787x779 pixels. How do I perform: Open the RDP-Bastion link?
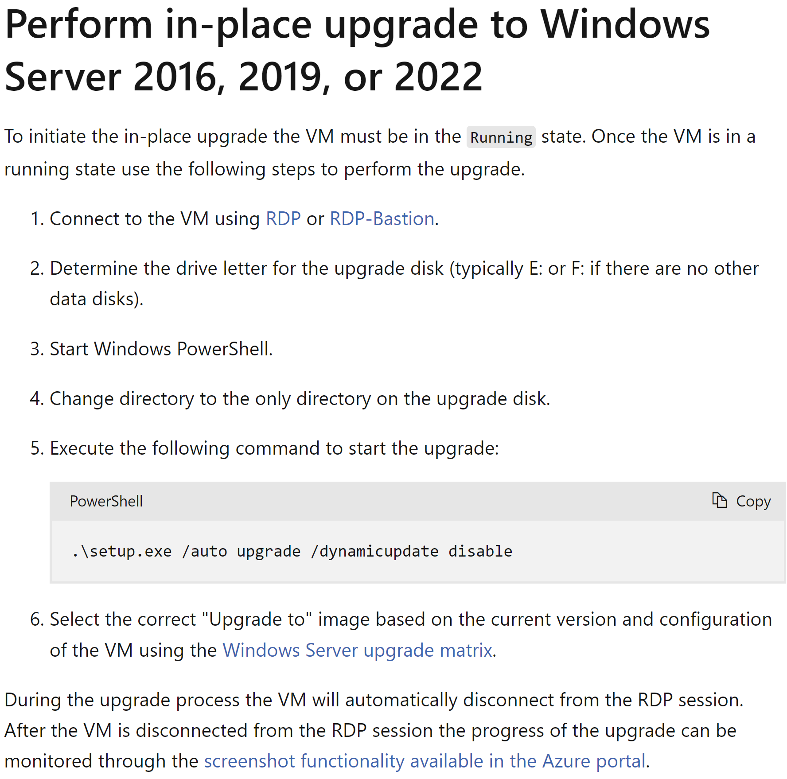coord(381,218)
